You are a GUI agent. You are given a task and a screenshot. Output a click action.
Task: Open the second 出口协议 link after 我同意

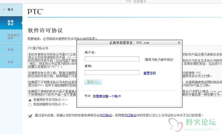tap(130, 115)
